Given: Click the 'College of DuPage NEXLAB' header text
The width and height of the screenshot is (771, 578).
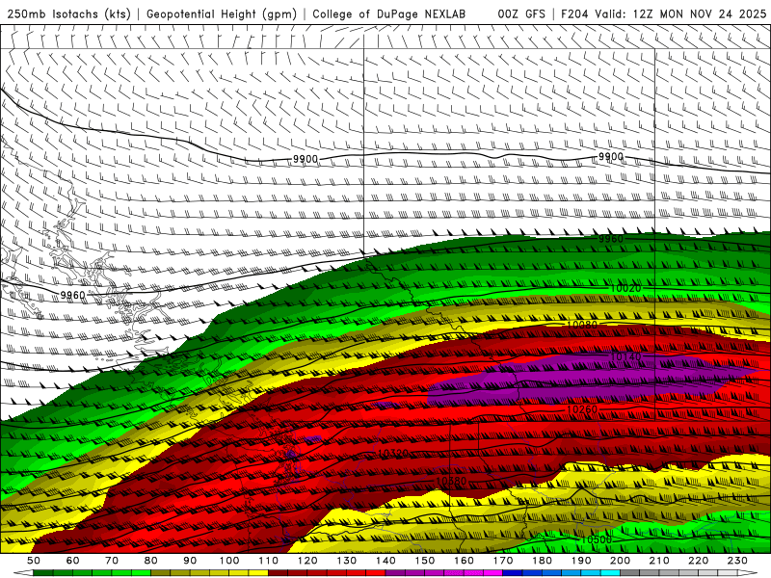Looking at the screenshot, I should (x=389, y=13).
